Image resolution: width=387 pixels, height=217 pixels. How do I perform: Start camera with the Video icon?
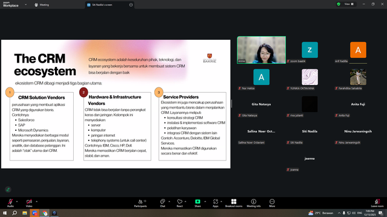click(x=29, y=201)
